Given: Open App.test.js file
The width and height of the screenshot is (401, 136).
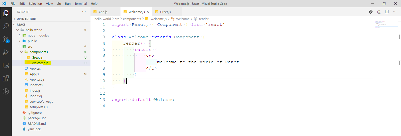Looking at the screenshot, I should (51, 79).
